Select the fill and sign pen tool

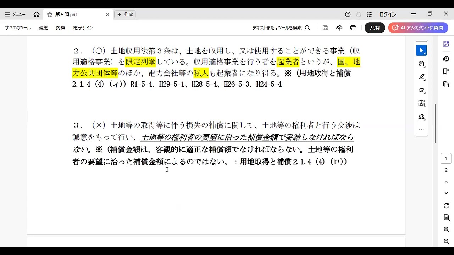point(421,117)
